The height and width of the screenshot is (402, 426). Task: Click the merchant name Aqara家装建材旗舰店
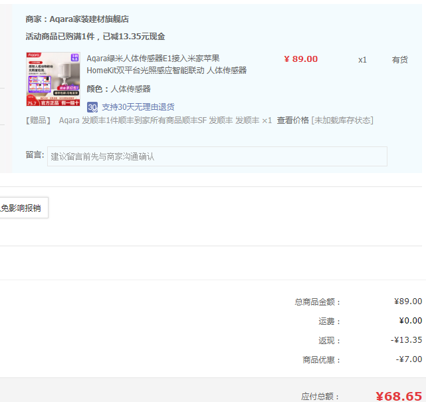click(89, 19)
